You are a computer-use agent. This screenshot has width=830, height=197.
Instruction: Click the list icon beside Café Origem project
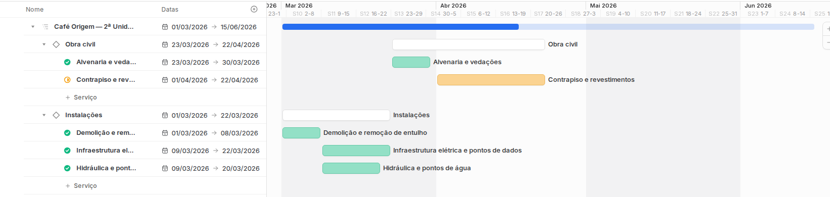pos(45,27)
